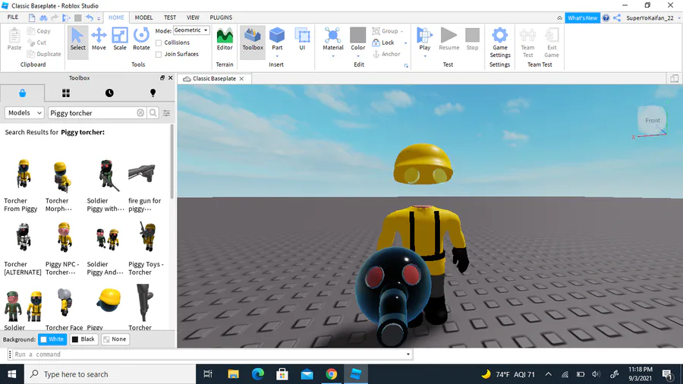Switch to the MODEL ribbon tab
The image size is (683, 384).
coord(143,17)
